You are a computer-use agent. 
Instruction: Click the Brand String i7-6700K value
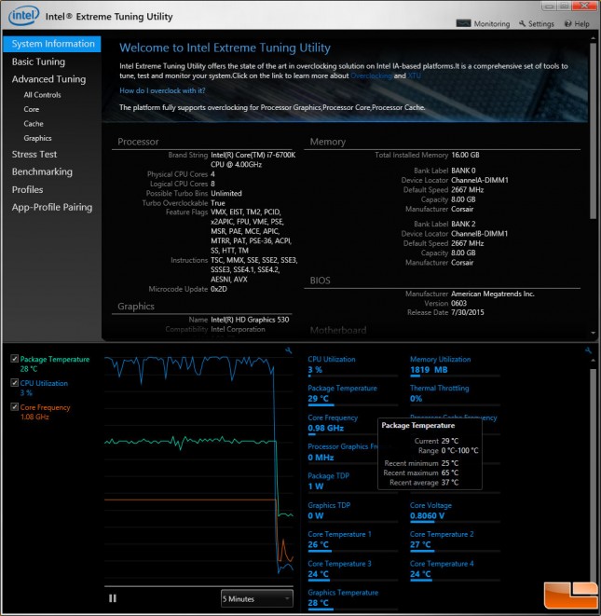click(x=253, y=159)
